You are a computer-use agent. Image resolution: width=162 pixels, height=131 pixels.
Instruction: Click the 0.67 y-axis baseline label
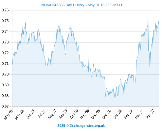pyautogui.click(x=5, y=106)
